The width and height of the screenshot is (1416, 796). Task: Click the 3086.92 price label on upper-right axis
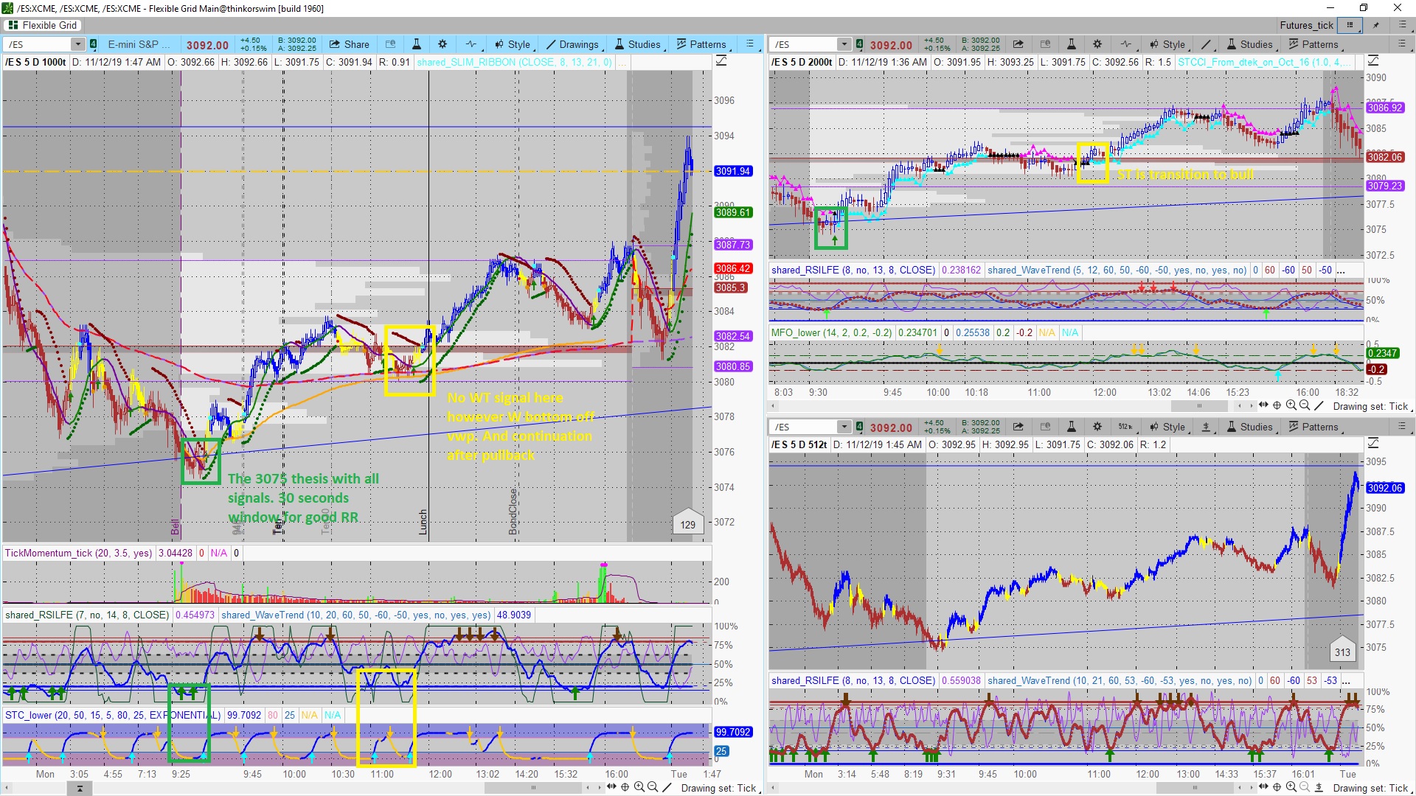click(x=1384, y=108)
